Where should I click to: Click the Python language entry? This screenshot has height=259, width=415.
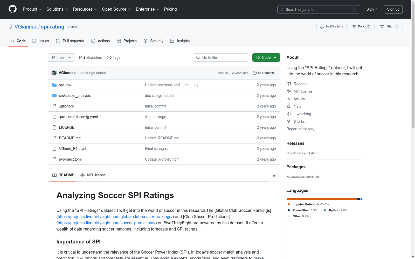tap(336, 210)
